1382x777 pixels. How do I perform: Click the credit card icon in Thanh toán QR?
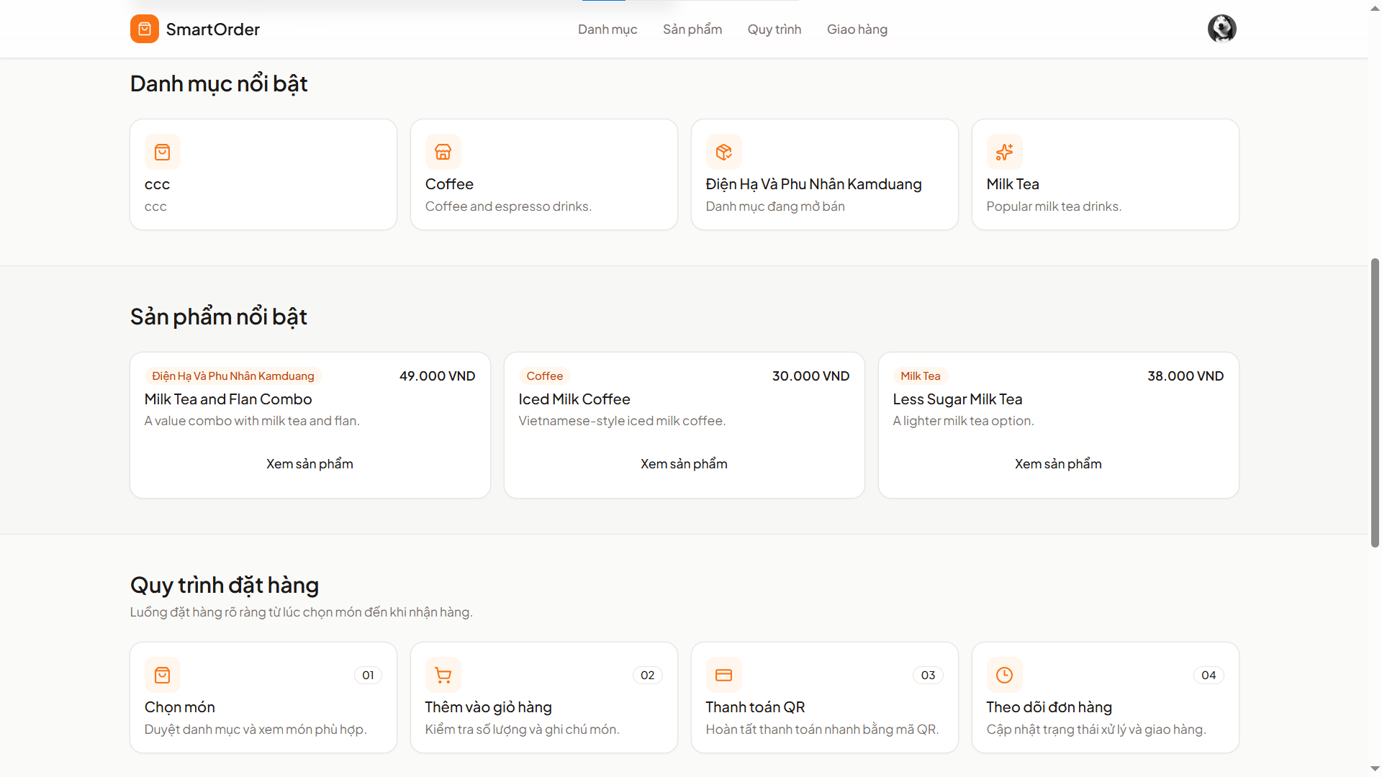point(724,675)
